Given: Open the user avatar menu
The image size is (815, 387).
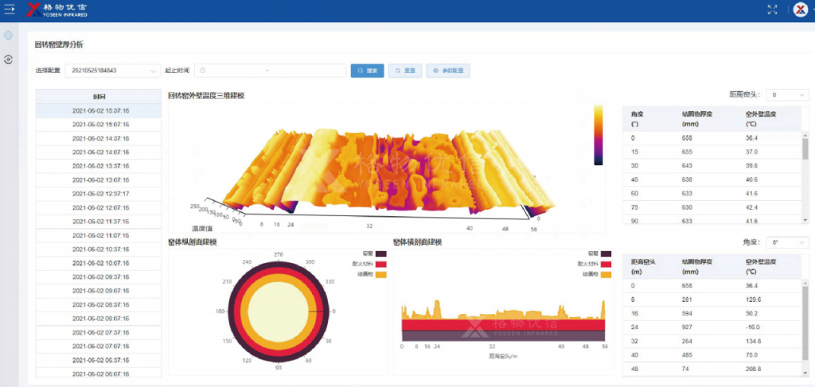Looking at the screenshot, I should (x=800, y=10).
